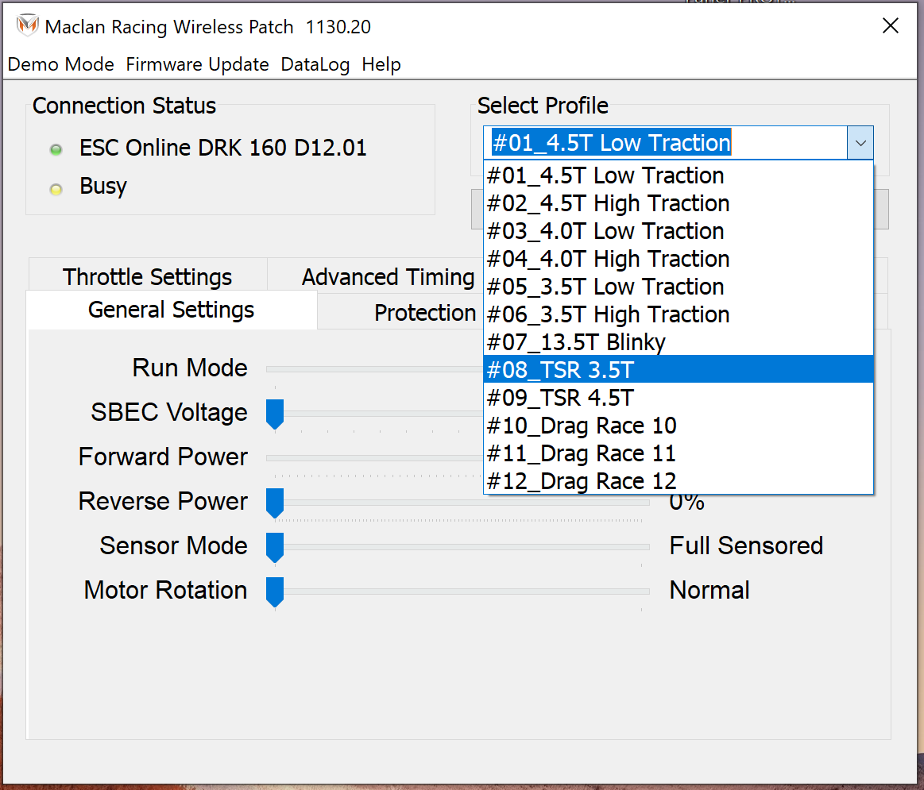Choose profile #05_3.5T Low Traction

pos(679,287)
